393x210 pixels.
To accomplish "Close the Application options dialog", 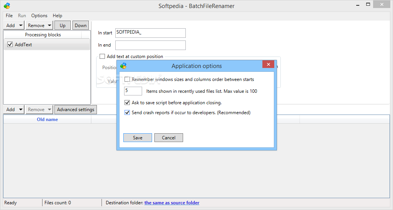I will pos(268,64).
